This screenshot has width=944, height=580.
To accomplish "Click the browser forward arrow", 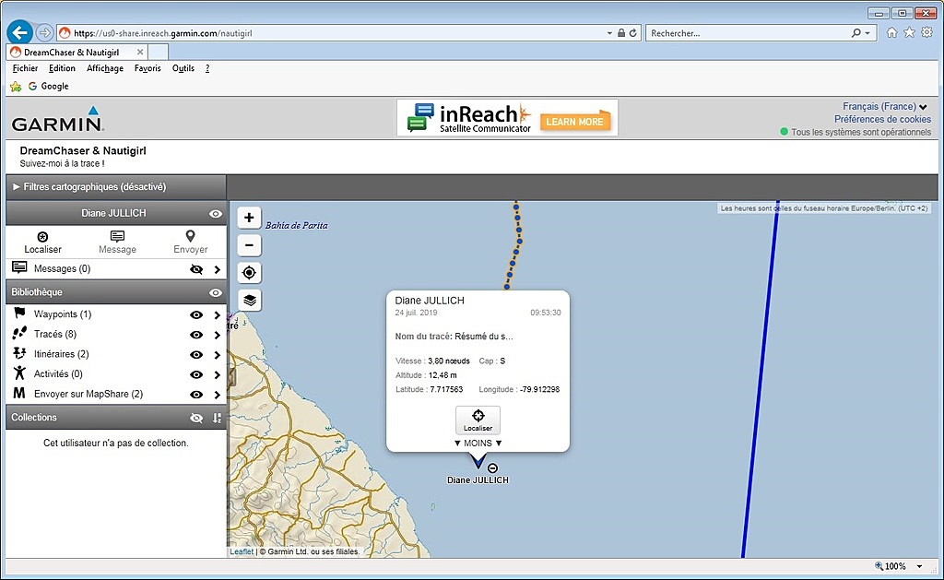I will pyautogui.click(x=44, y=32).
